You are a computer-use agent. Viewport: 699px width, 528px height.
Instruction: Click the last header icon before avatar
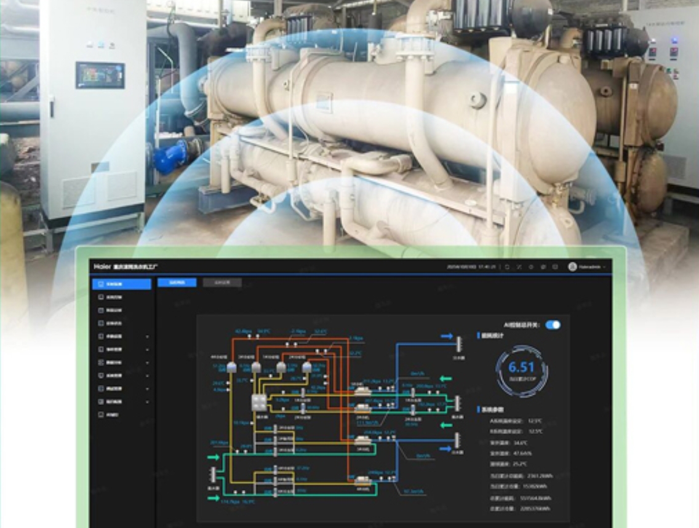click(555, 267)
